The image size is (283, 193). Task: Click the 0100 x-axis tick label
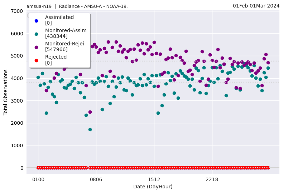point(38,179)
